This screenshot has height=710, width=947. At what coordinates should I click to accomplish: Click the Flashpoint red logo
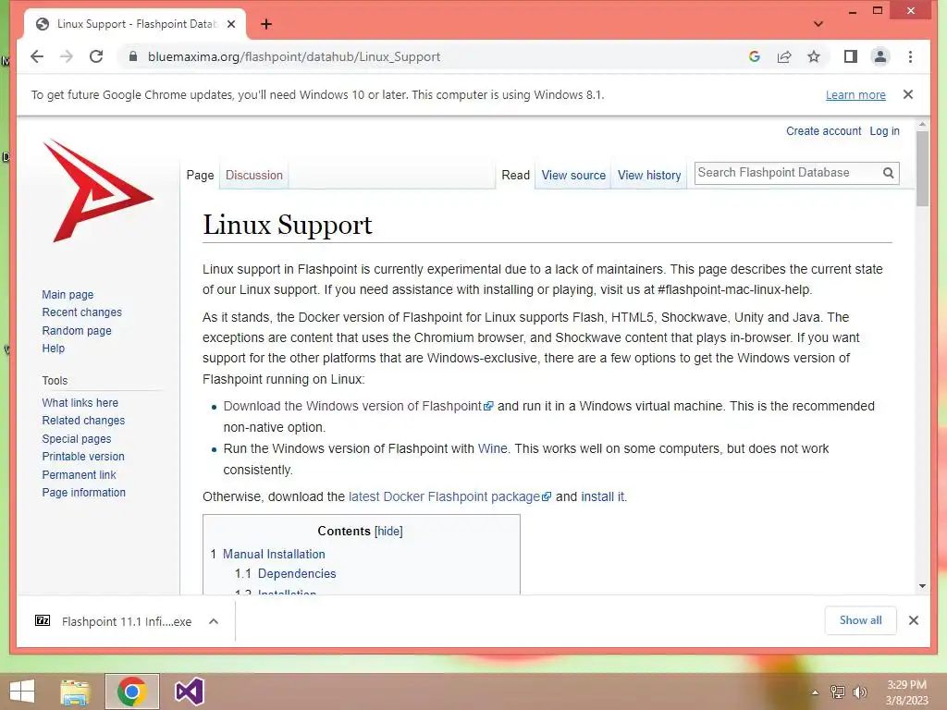pyautogui.click(x=98, y=190)
